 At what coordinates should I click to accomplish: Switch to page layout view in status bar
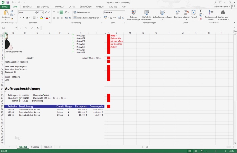click(x=196, y=151)
